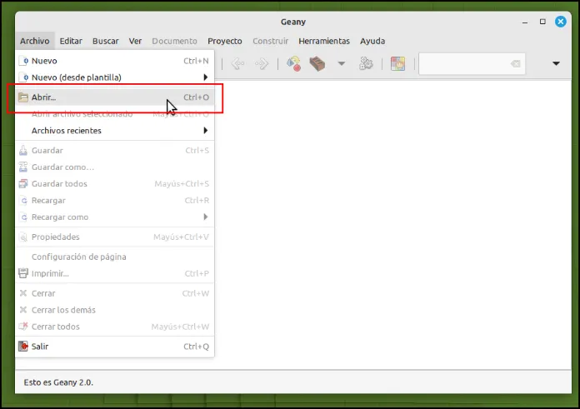Viewport: 580px width, 409px height.
Task: Click the Recargar como icon
Action: click(x=23, y=217)
